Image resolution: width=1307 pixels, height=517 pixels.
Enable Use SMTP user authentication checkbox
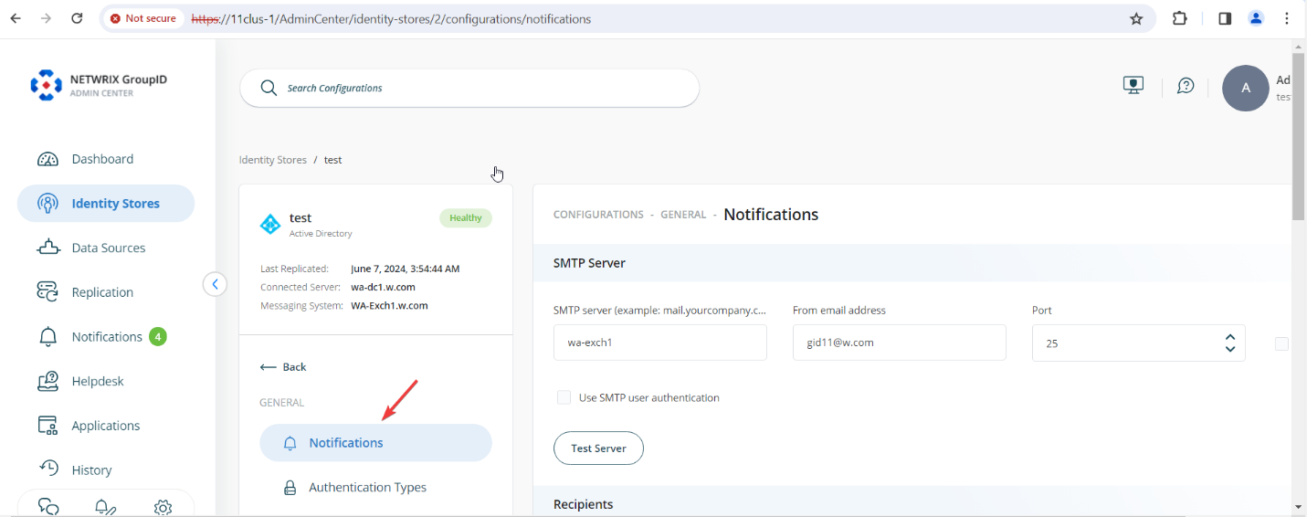(564, 397)
